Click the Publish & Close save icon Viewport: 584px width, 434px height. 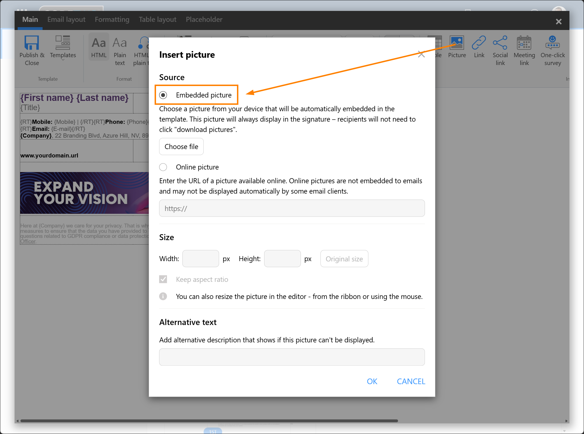32,43
